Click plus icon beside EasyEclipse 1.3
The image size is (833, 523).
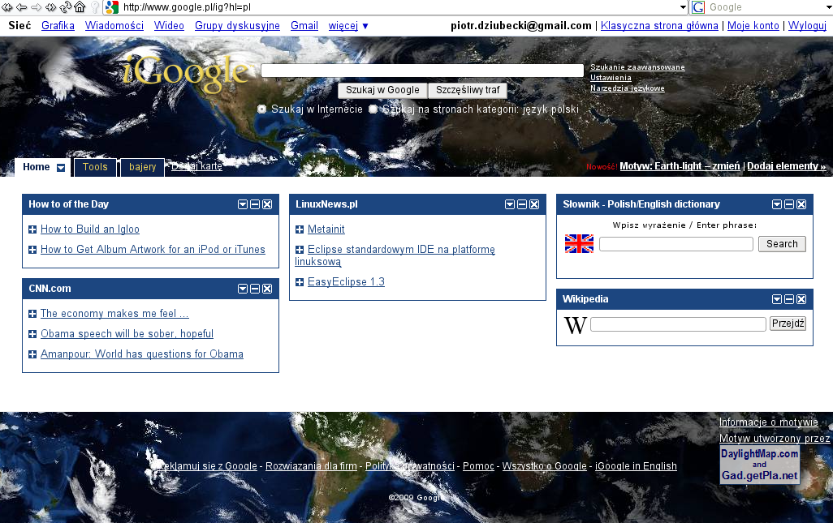(x=300, y=282)
